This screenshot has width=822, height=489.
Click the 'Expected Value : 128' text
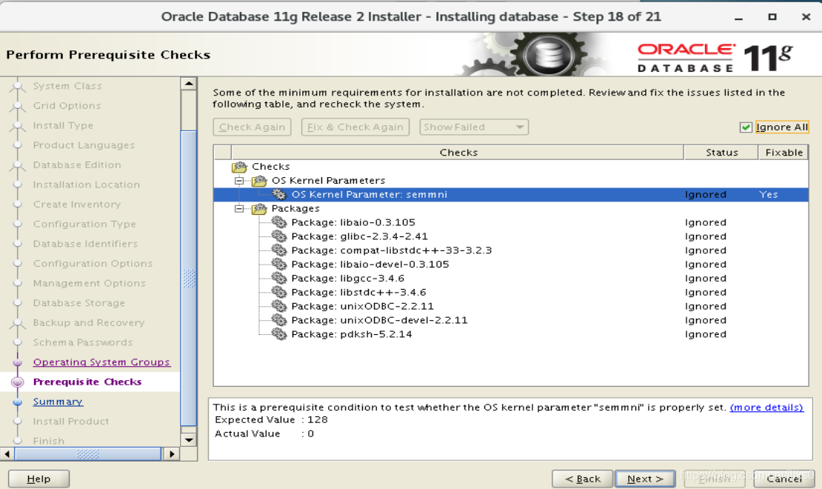click(x=271, y=420)
